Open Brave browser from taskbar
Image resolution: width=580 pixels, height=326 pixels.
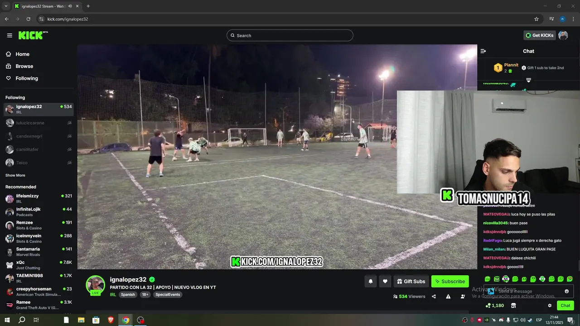(111, 320)
